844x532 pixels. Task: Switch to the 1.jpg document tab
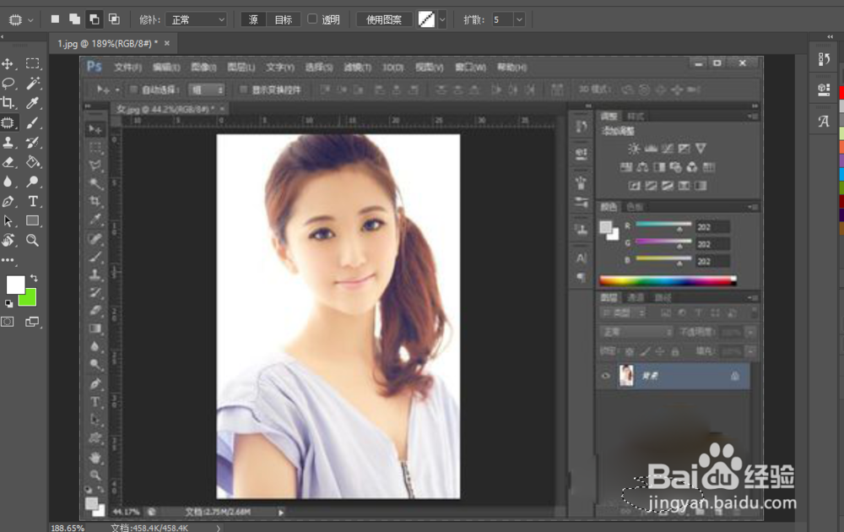pyautogui.click(x=106, y=43)
